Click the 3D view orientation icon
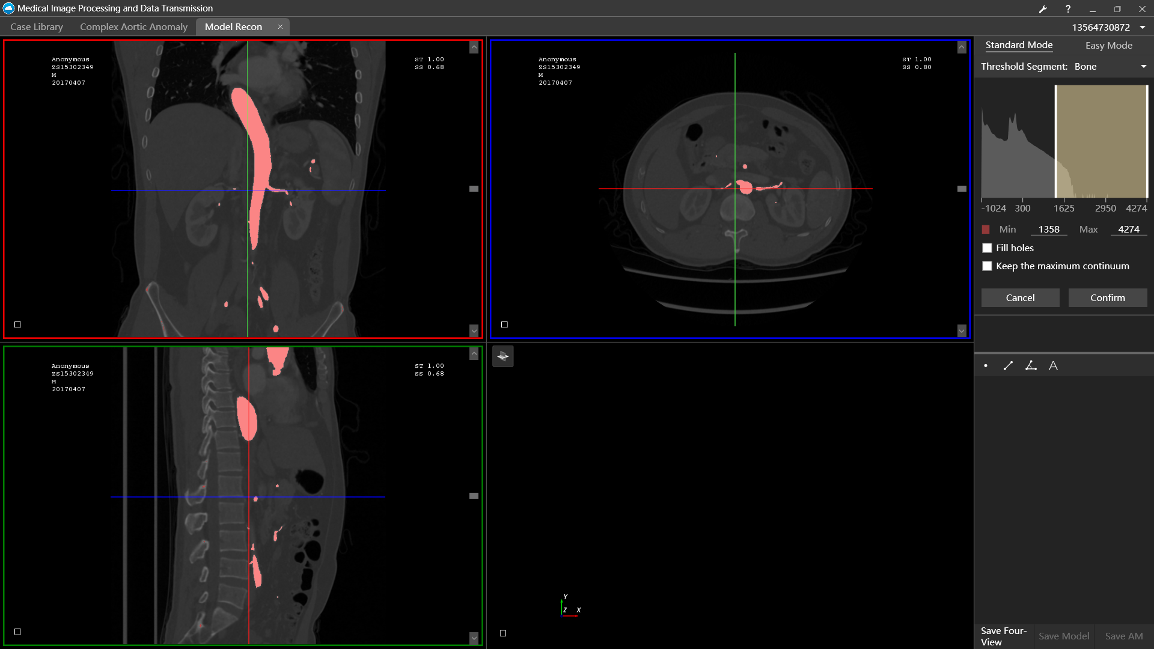Viewport: 1154px width, 649px height. pos(503,356)
